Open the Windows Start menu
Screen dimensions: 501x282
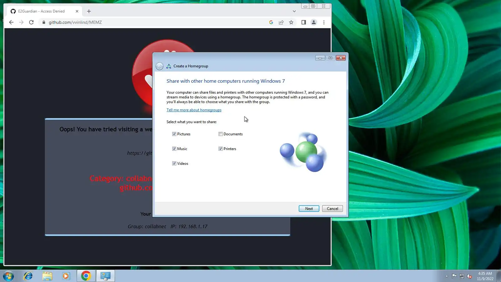click(x=8, y=276)
